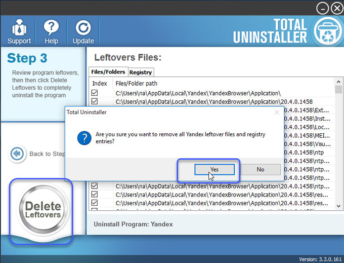Select path ending Application\20.4.0.1458
Screen dimensions: 344x263
point(214,102)
